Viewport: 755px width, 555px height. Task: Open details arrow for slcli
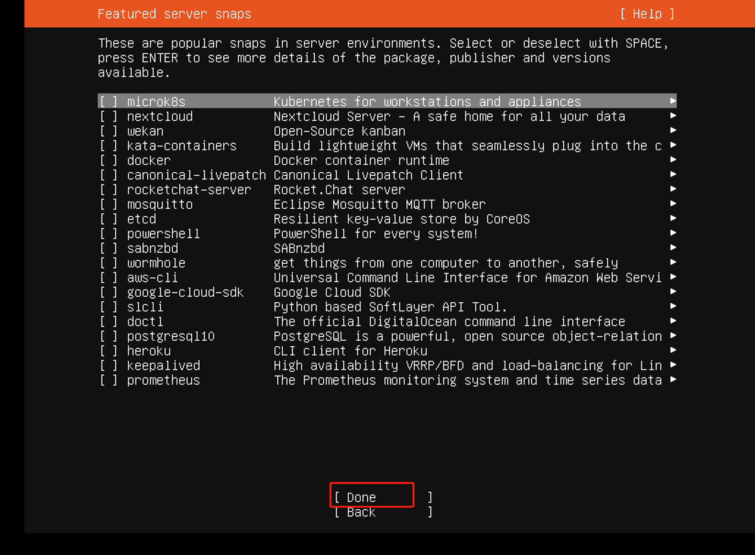coord(673,306)
